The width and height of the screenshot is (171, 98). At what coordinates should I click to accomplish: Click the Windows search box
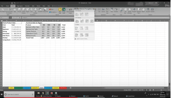coord(19,94)
